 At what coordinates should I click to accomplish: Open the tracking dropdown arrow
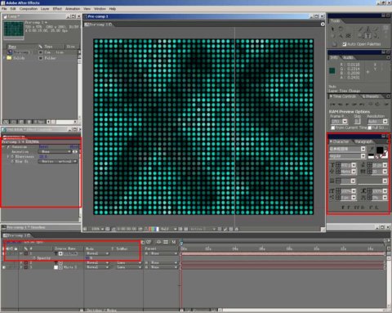click(x=385, y=172)
